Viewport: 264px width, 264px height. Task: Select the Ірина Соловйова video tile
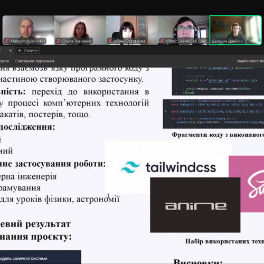coord(132,30)
